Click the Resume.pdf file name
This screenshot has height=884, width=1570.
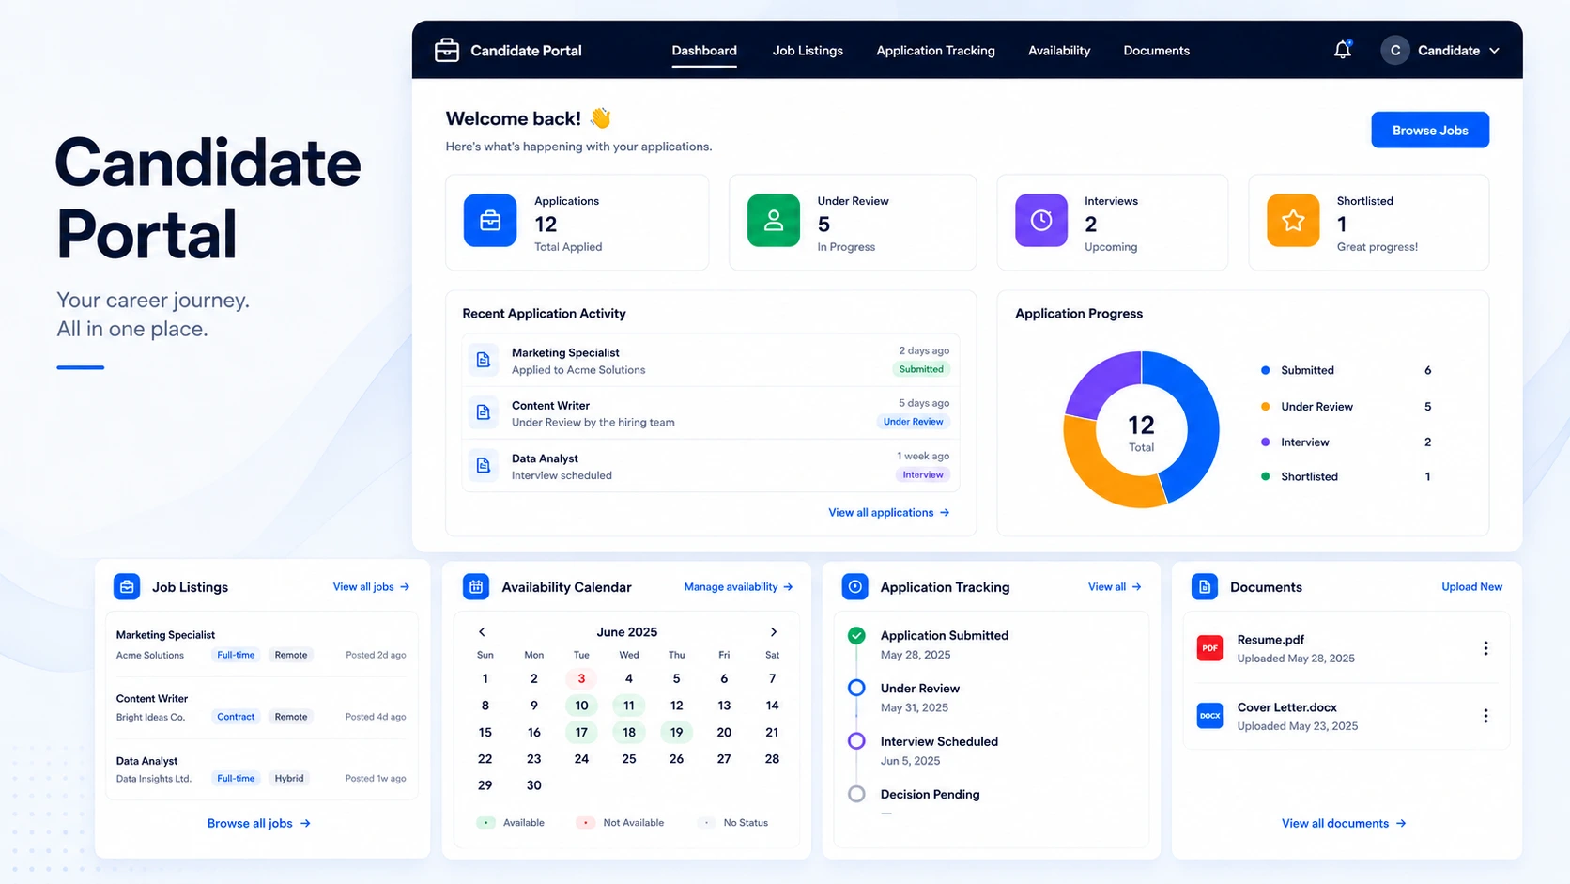tap(1270, 640)
